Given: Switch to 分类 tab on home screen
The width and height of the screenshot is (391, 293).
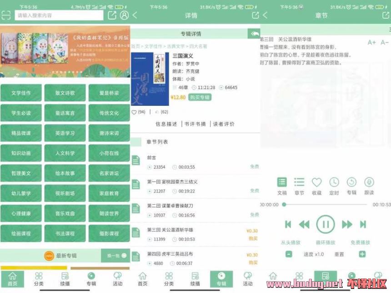Looking at the screenshot, I should (x=39, y=279).
